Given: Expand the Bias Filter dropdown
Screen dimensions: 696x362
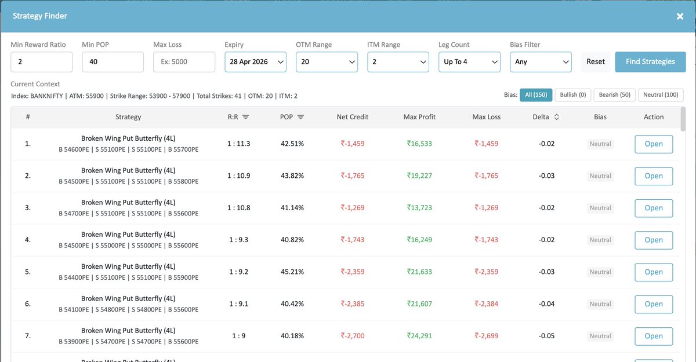Looking at the screenshot, I should pyautogui.click(x=541, y=62).
